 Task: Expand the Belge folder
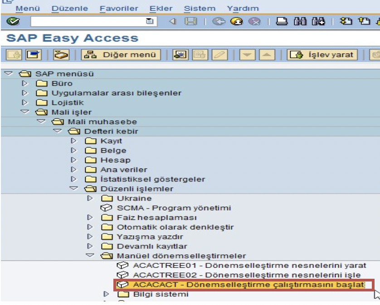click(73, 150)
